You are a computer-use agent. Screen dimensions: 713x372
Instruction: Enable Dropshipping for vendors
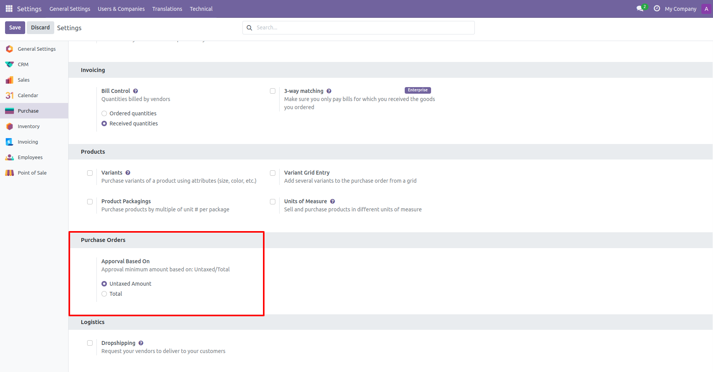[x=90, y=343]
